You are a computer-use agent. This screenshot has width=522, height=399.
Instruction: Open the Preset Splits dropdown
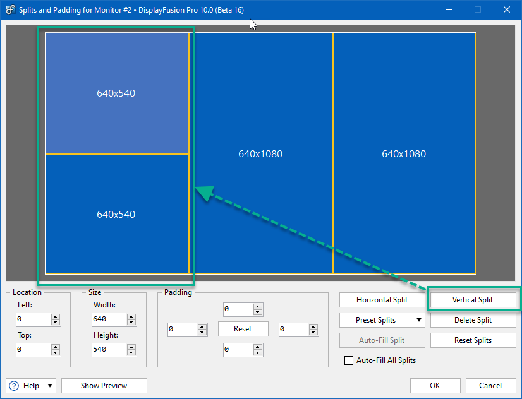382,320
